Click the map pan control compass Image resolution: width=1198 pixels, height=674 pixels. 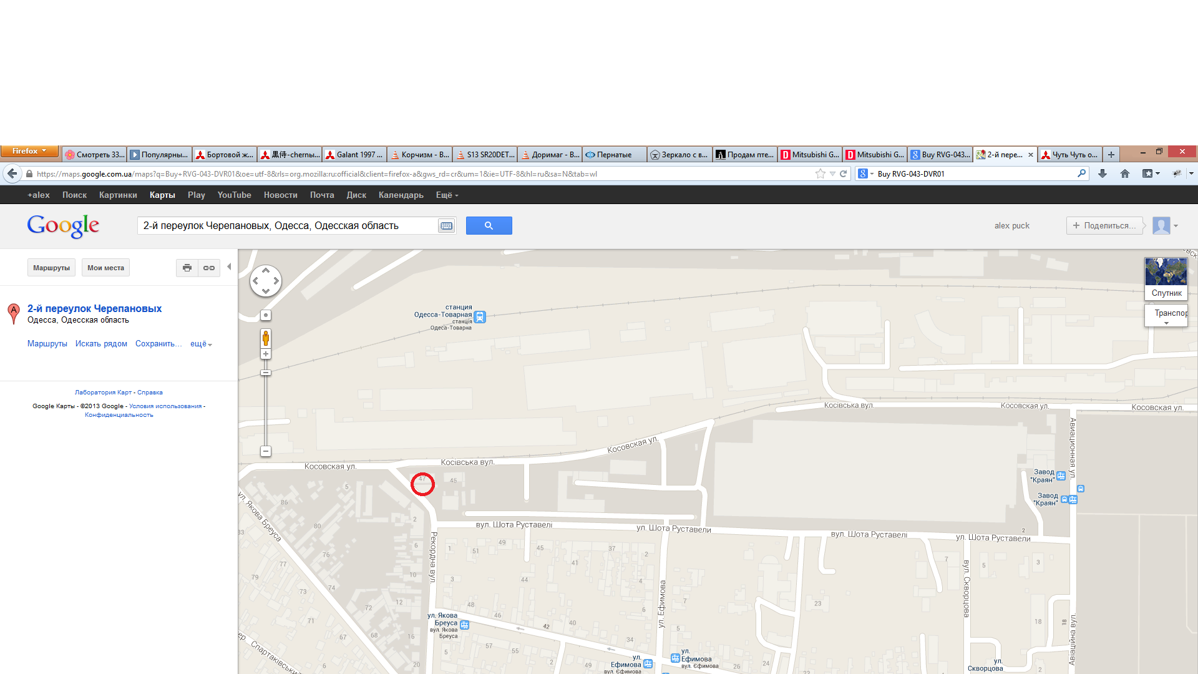click(x=266, y=281)
